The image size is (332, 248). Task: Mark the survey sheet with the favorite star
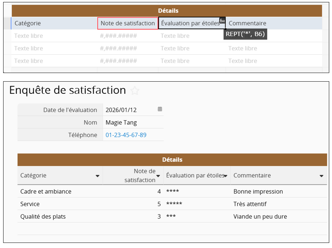coord(135,91)
